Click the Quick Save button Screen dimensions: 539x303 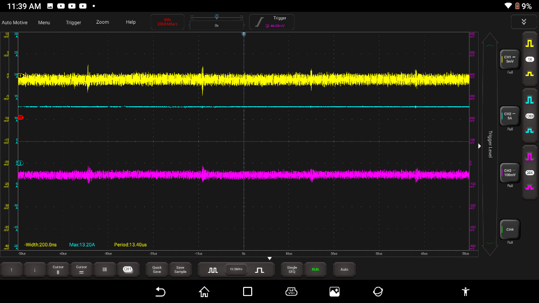coord(157,269)
